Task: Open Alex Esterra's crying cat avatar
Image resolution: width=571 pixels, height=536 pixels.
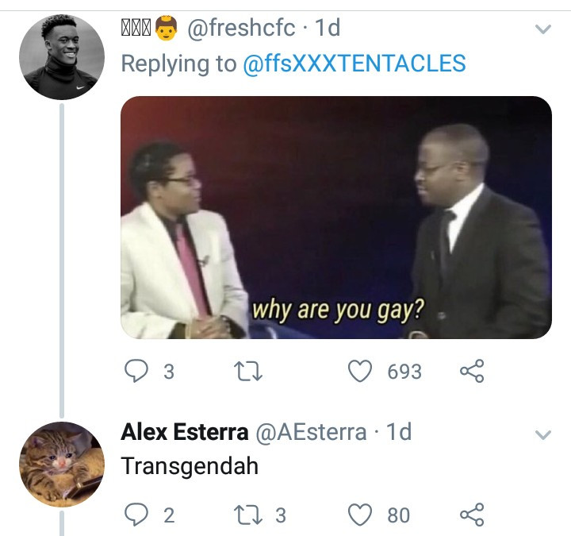Action: point(62,465)
